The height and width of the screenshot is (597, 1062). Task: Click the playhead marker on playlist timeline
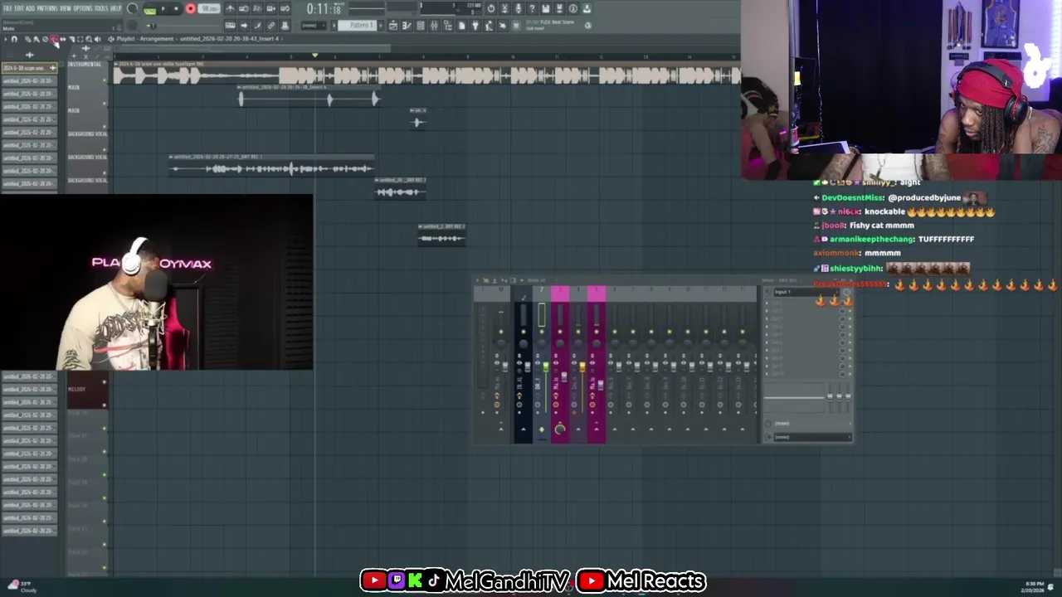314,56
